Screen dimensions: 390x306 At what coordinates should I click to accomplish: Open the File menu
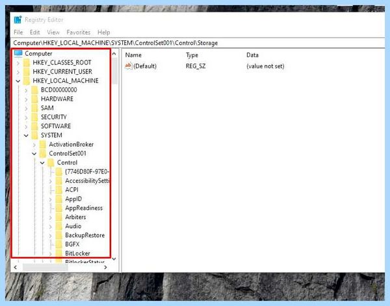(18, 32)
